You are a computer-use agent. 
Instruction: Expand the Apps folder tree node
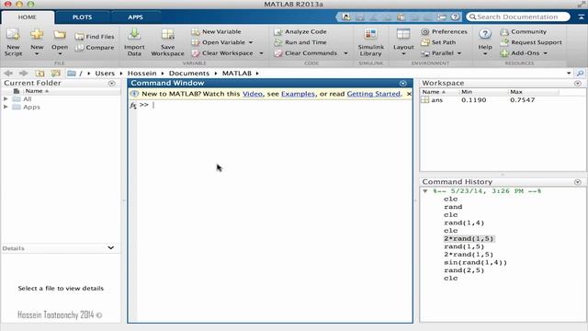(x=6, y=107)
